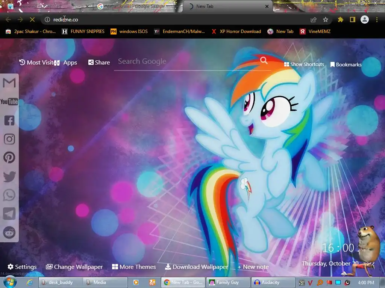Open the Extensions puzzle icon
The image size is (385, 288).
coord(340,19)
